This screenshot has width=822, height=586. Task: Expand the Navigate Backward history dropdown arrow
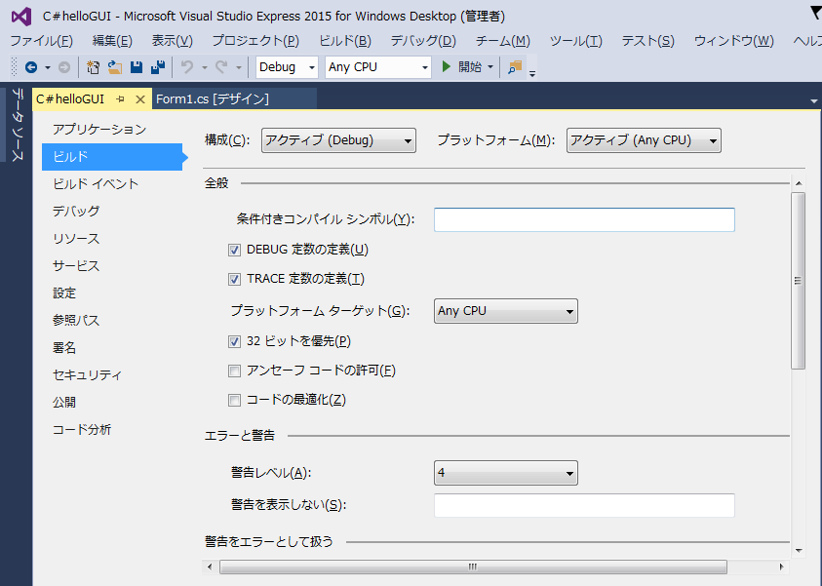point(48,67)
